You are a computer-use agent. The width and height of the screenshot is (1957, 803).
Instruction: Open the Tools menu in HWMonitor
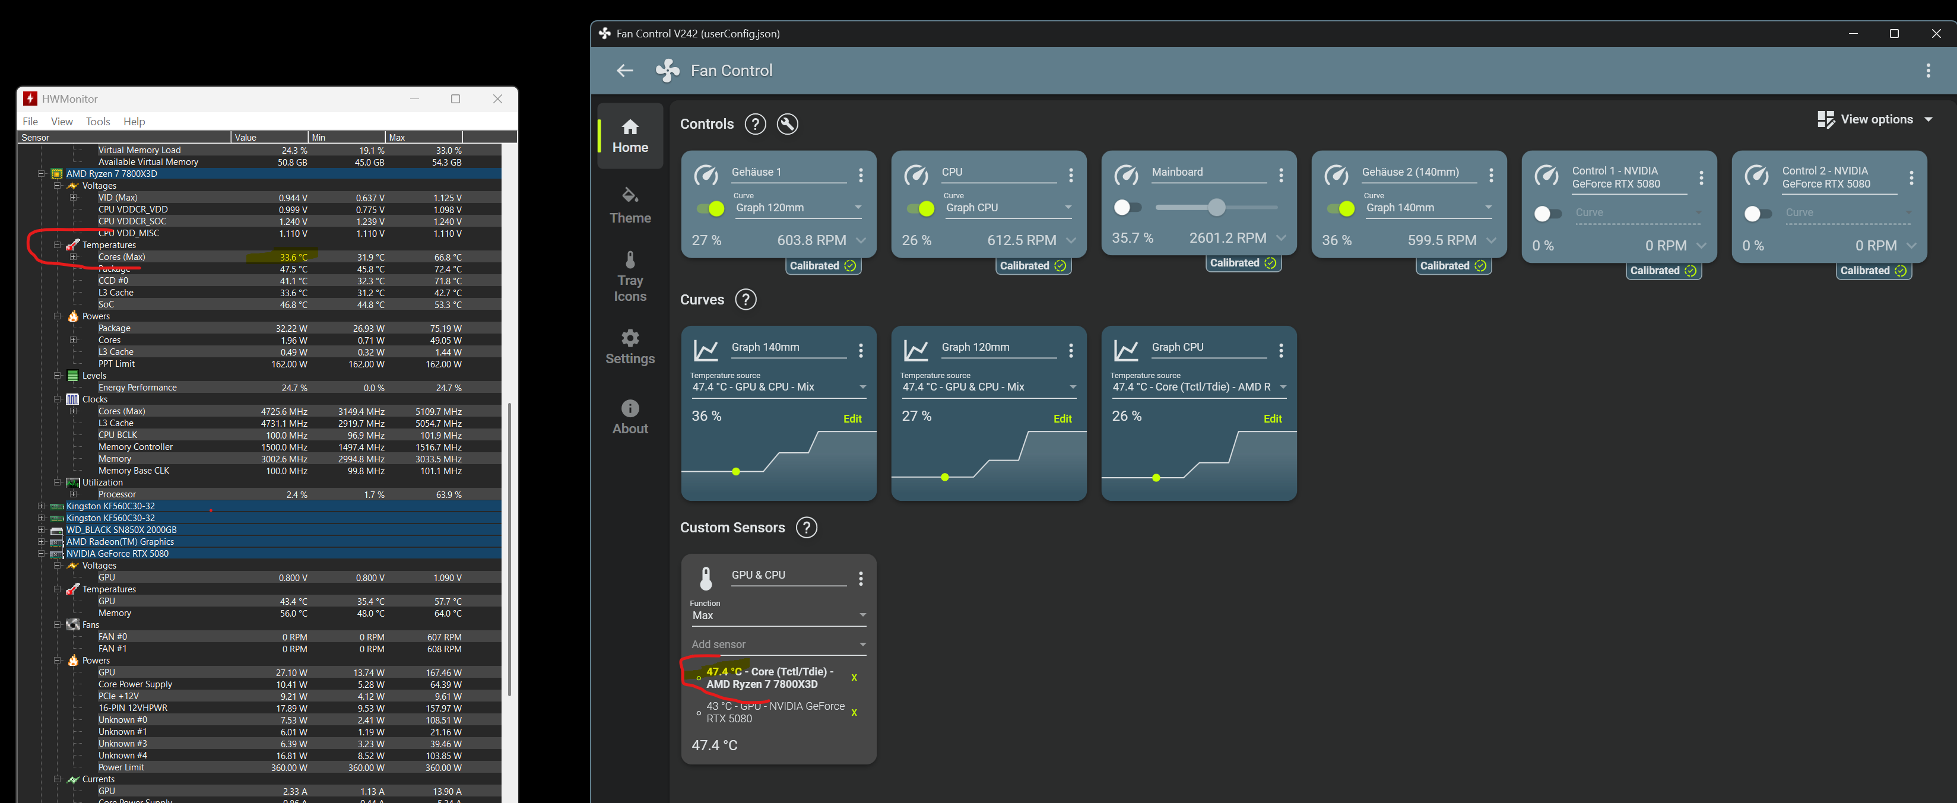97,122
